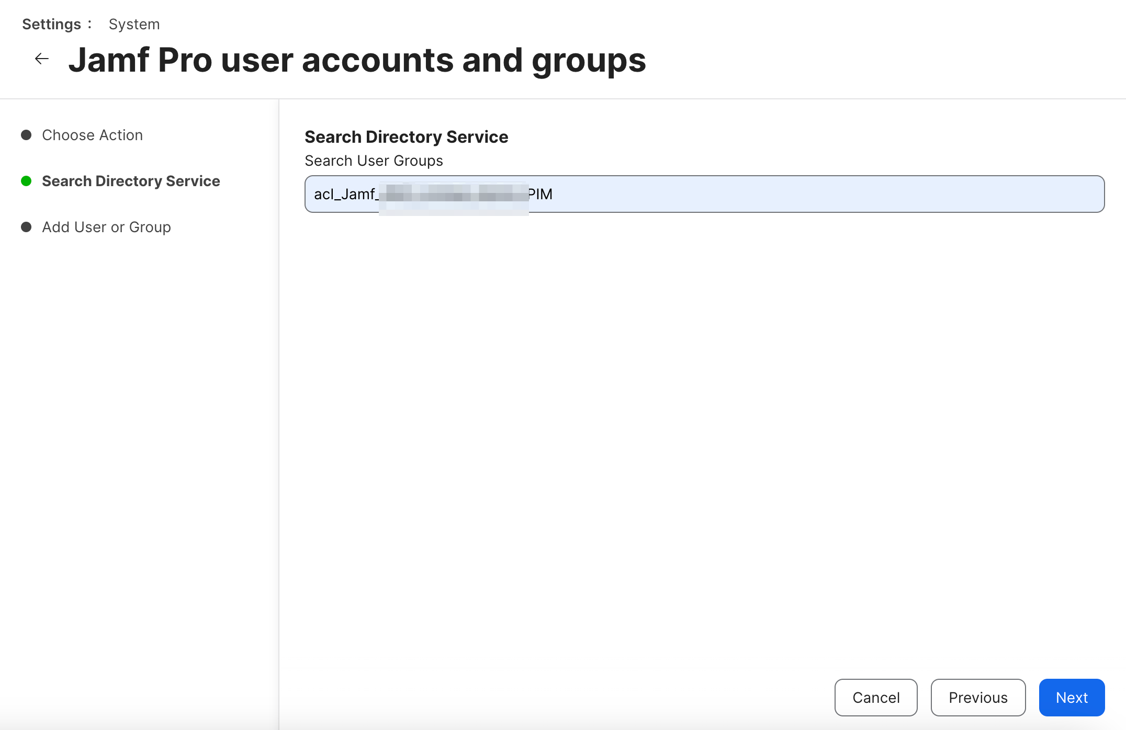Open the Settings breadcrumb
The image size is (1126, 730).
(51, 24)
